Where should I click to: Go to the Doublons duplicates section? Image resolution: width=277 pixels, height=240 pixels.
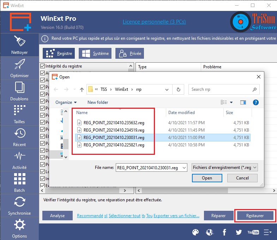[x=19, y=91]
